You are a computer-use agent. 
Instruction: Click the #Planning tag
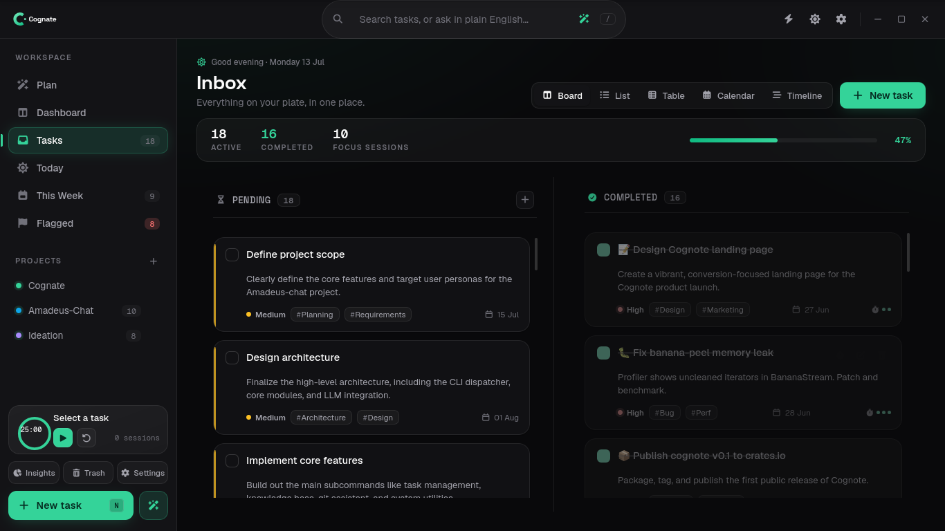point(315,315)
